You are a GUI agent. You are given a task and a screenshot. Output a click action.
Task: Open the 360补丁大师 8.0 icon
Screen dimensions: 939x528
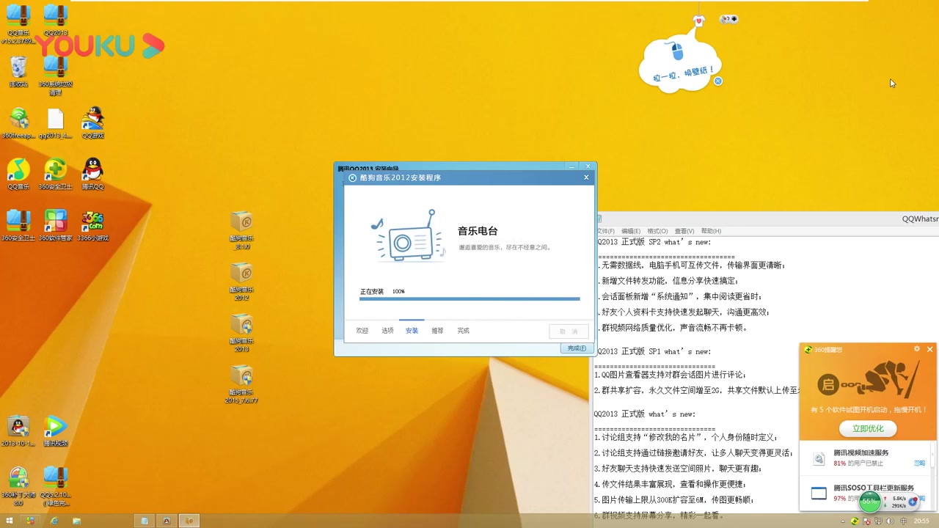point(18,486)
